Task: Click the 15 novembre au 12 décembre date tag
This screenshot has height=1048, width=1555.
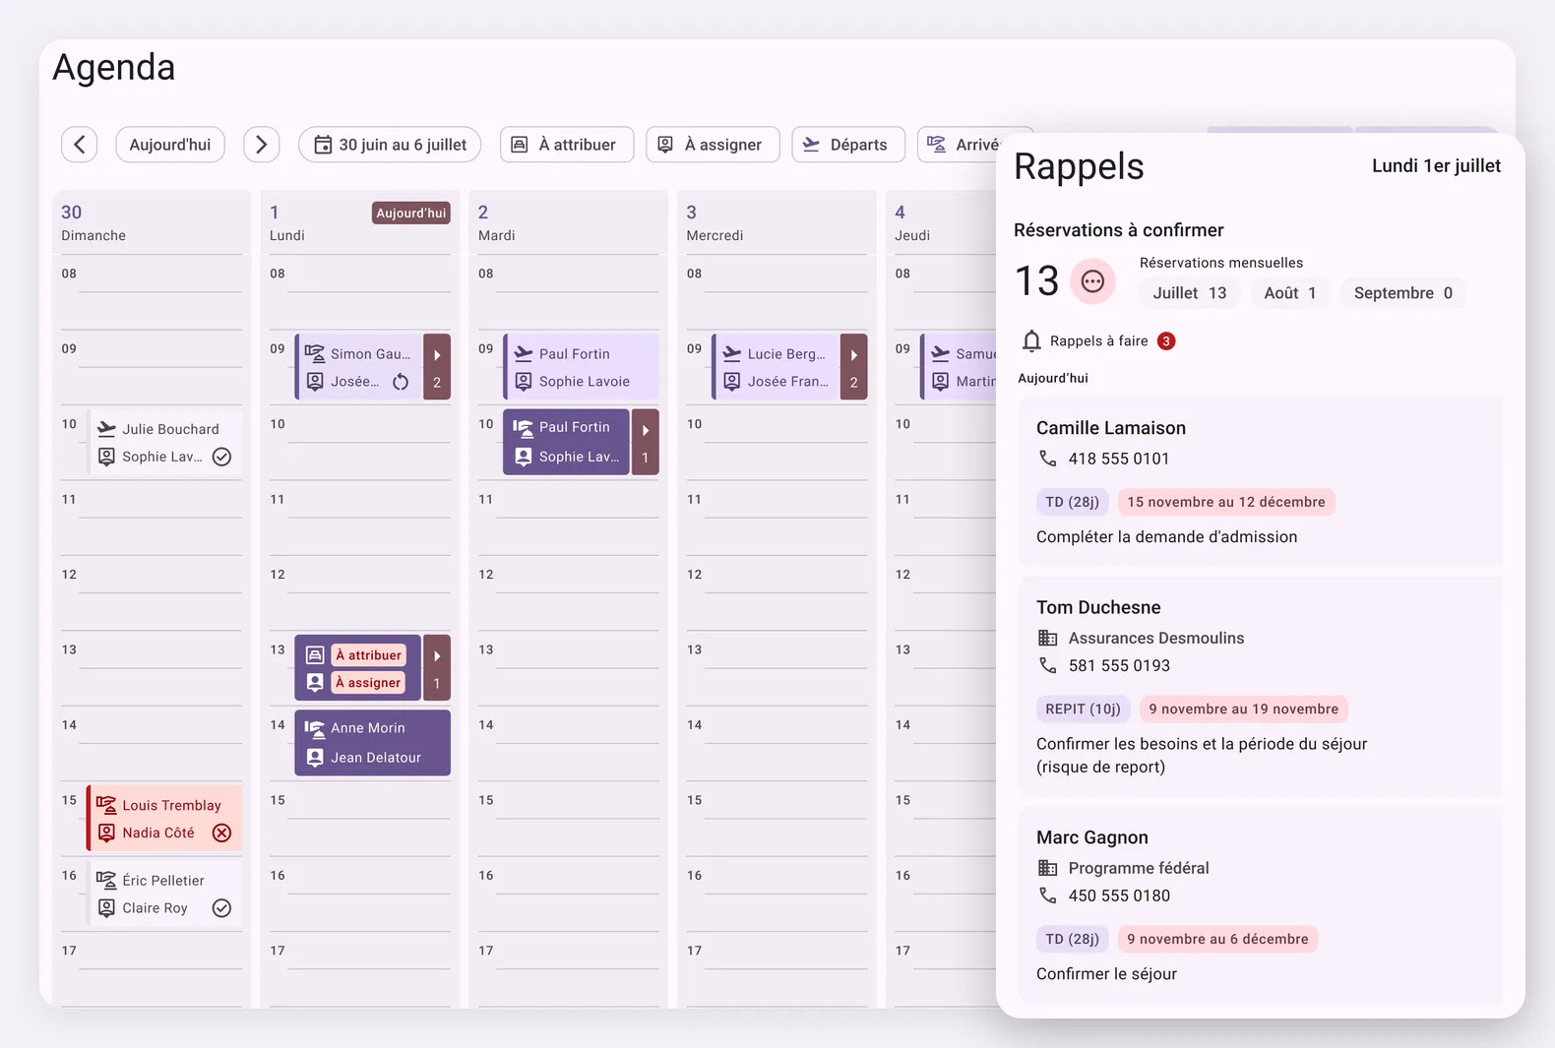Action: pyautogui.click(x=1226, y=502)
